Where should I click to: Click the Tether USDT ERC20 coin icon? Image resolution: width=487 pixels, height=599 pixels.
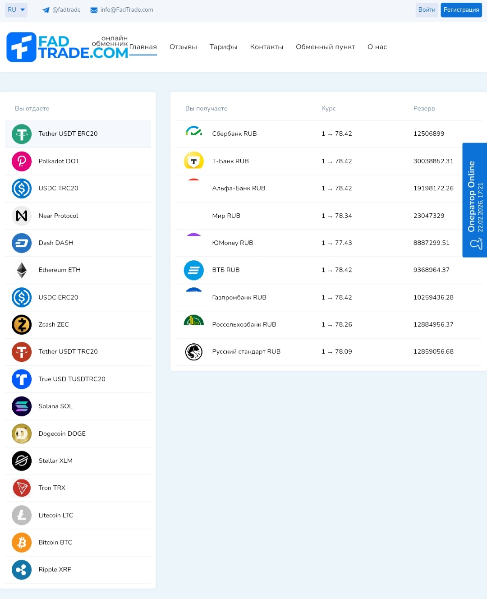point(22,134)
